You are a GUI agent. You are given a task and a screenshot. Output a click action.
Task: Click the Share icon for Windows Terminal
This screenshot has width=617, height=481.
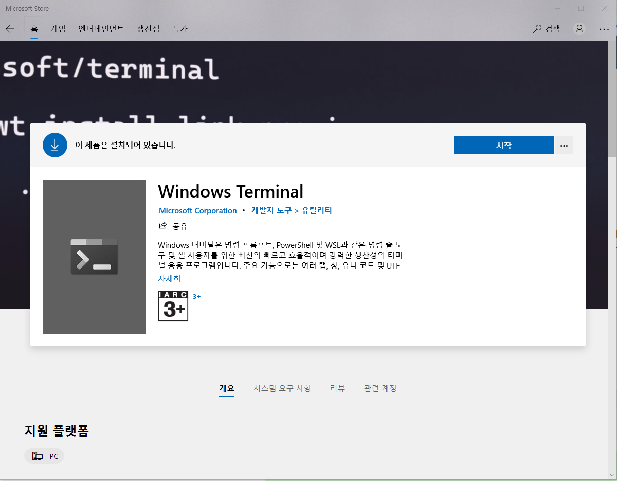pyautogui.click(x=162, y=225)
